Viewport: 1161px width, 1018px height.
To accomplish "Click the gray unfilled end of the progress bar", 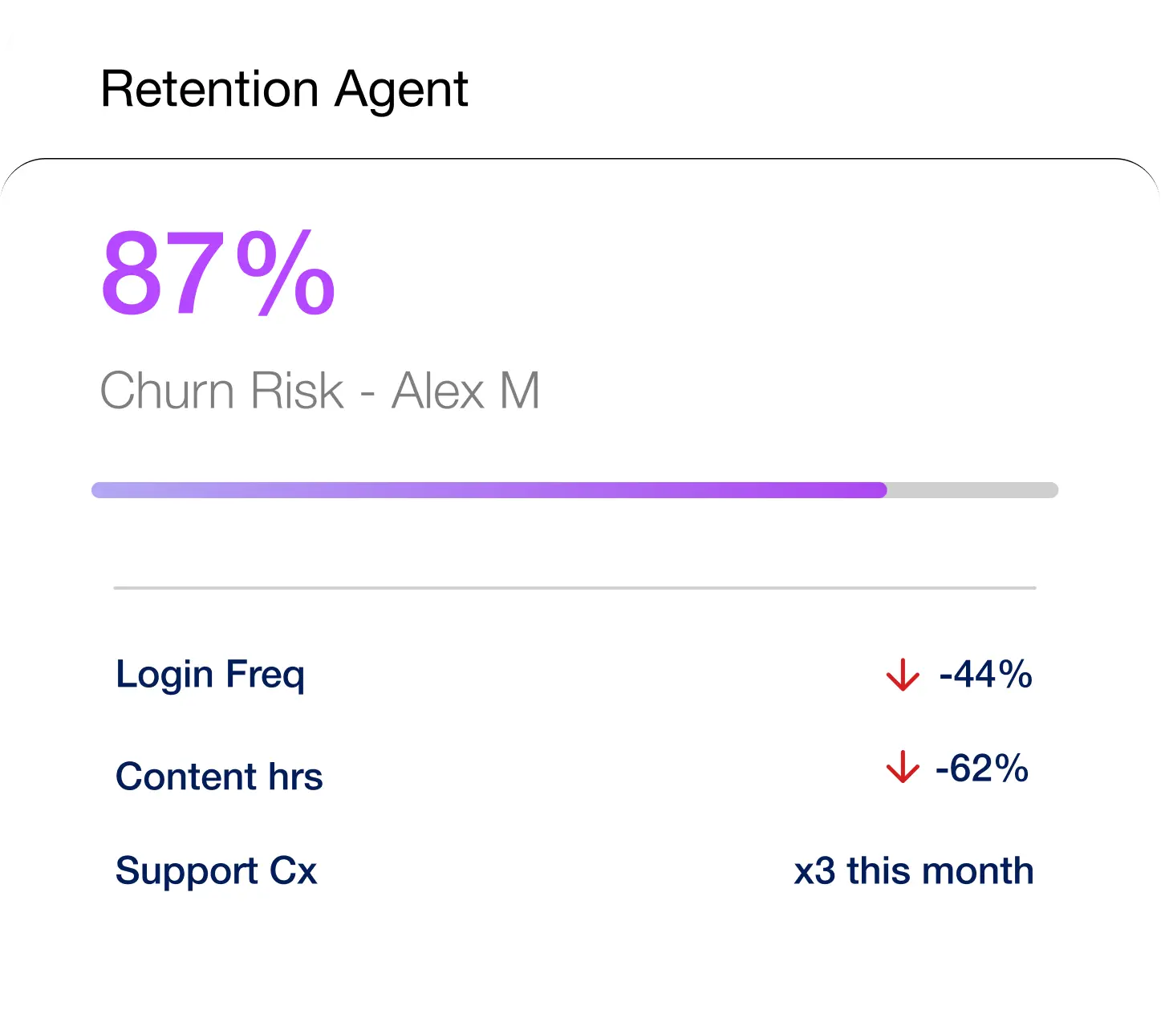I will pos(975,490).
